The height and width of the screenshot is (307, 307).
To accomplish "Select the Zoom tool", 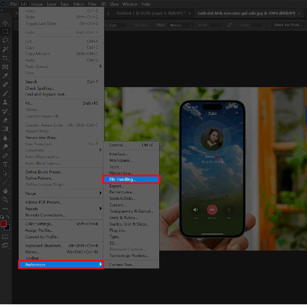I will tap(5, 199).
